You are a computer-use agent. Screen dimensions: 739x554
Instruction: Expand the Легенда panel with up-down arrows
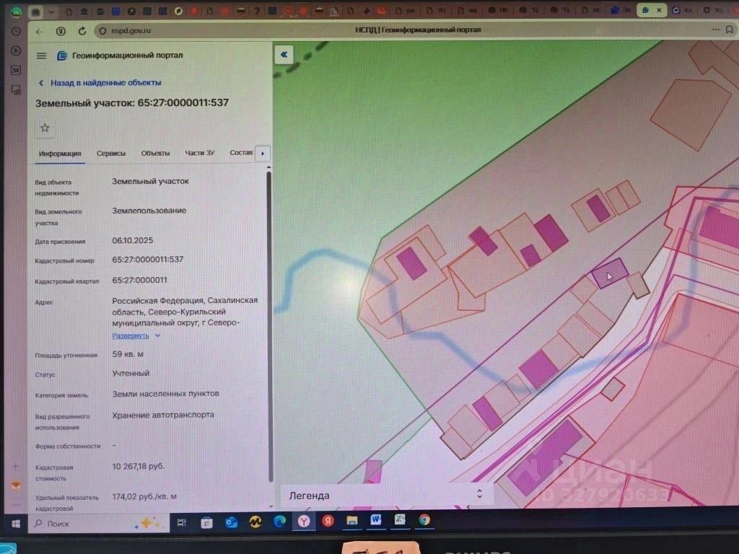coord(480,493)
